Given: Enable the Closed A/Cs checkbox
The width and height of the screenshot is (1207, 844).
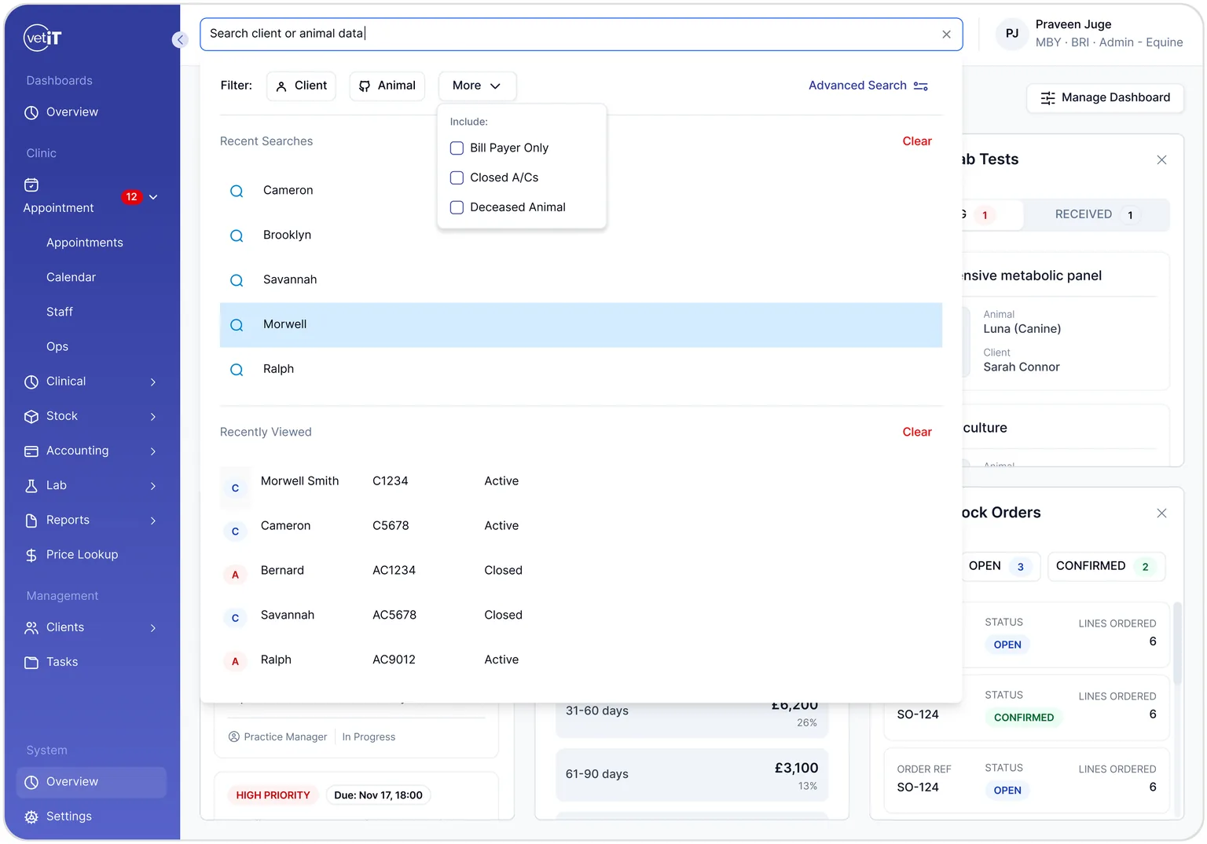Looking at the screenshot, I should [x=457, y=178].
